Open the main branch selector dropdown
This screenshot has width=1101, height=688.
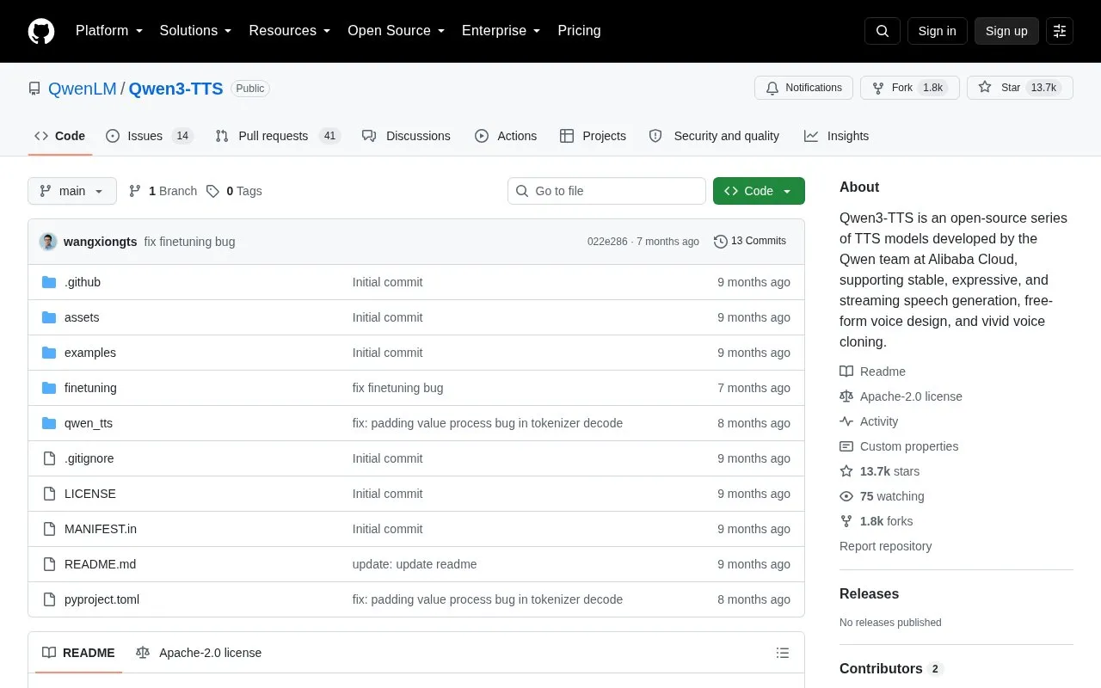pos(72,191)
